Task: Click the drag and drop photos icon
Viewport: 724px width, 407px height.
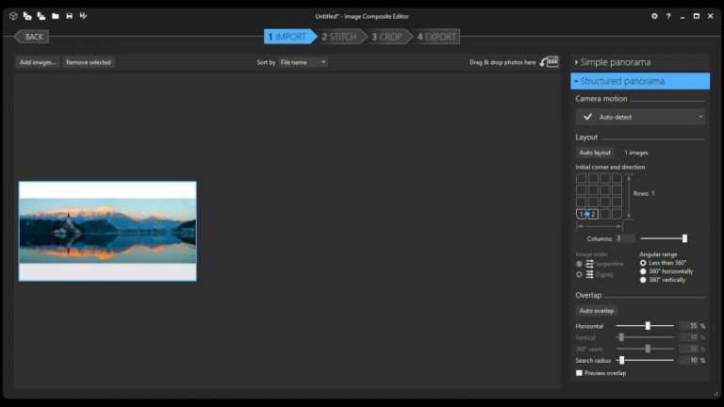Action: [x=551, y=62]
